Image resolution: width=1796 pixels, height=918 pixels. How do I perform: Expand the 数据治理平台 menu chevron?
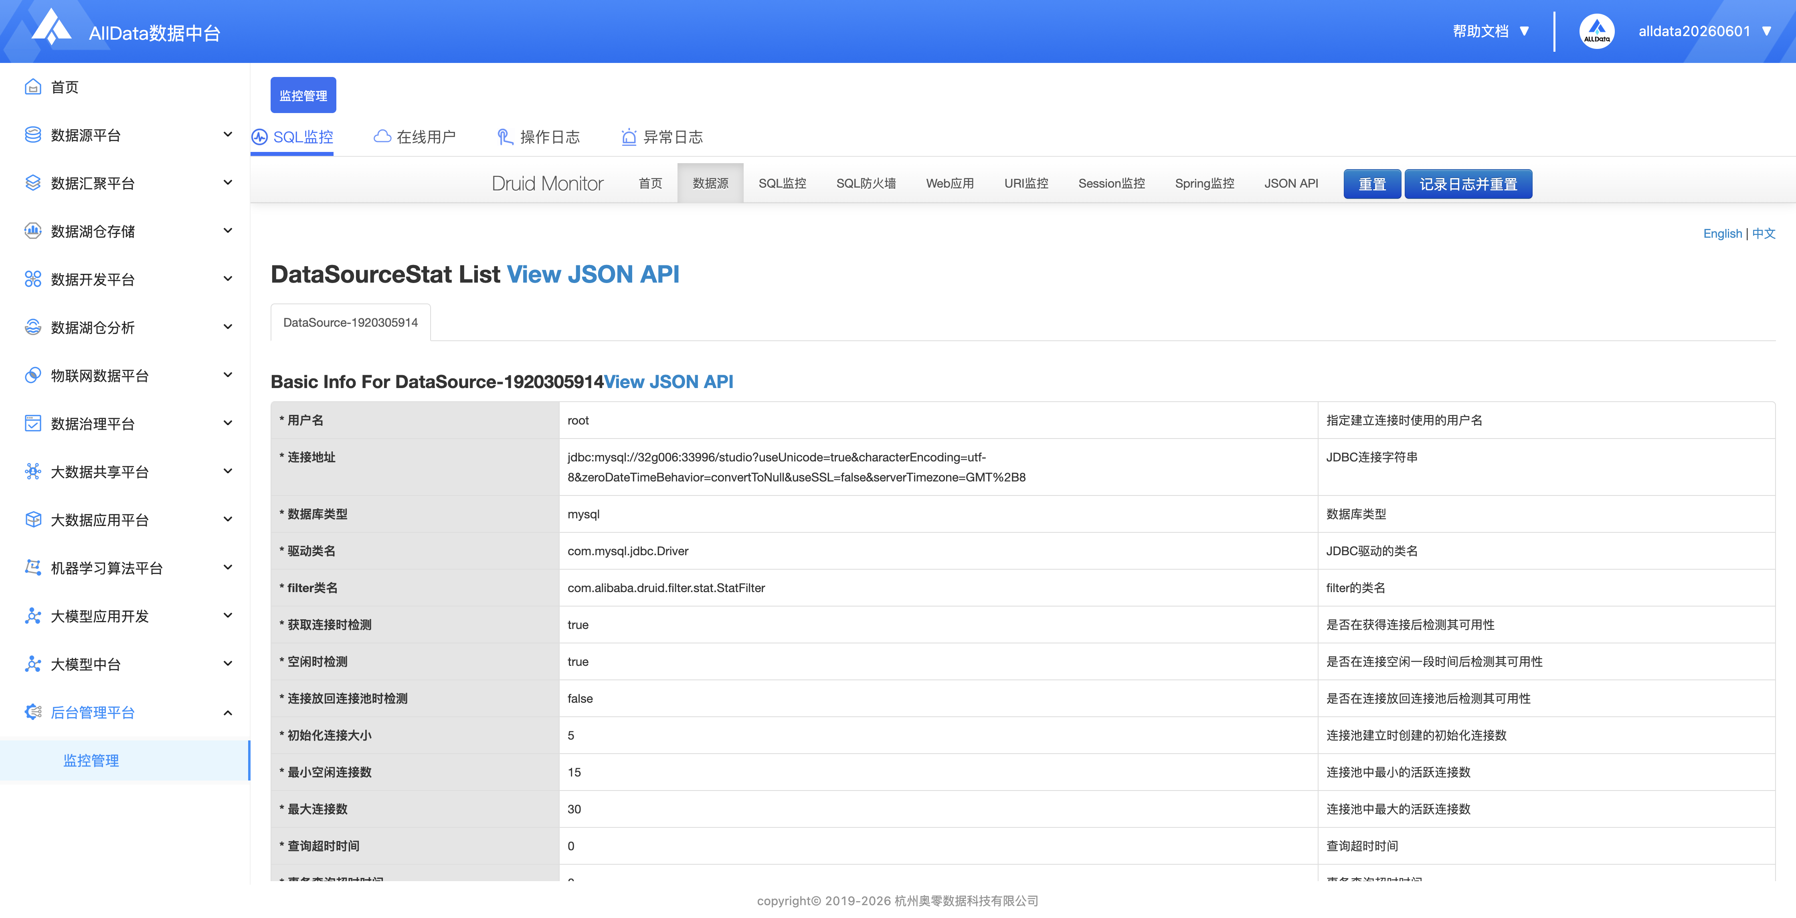tap(227, 423)
